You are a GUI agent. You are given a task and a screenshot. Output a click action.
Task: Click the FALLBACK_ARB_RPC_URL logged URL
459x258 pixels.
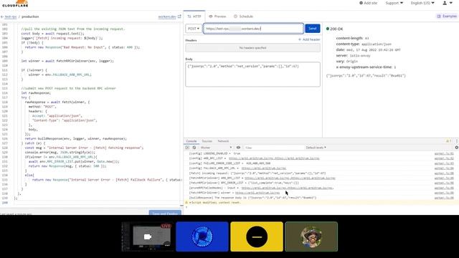[264, 168]
